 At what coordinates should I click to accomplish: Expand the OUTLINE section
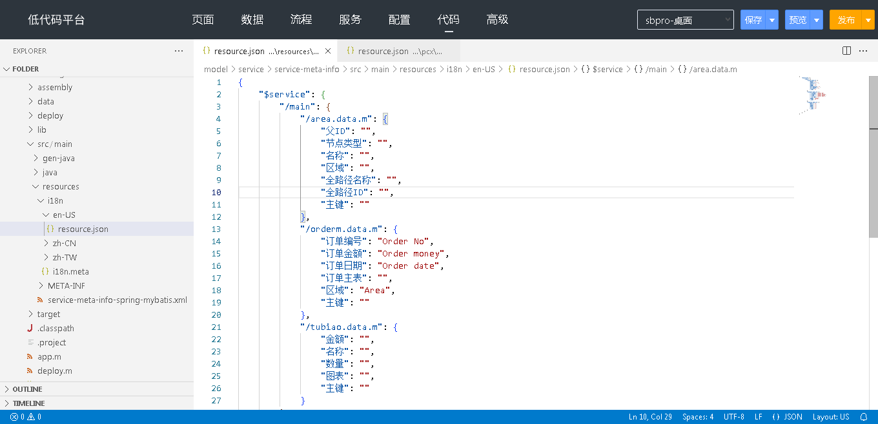click(27, 389)
